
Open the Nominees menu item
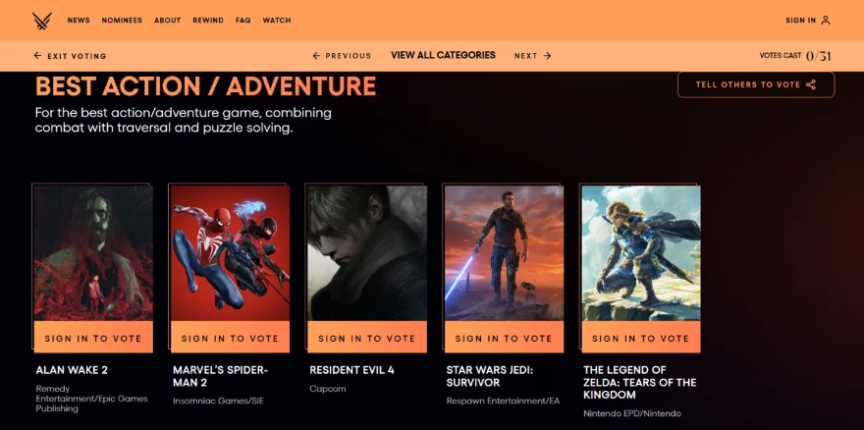(x=122, y=21)
